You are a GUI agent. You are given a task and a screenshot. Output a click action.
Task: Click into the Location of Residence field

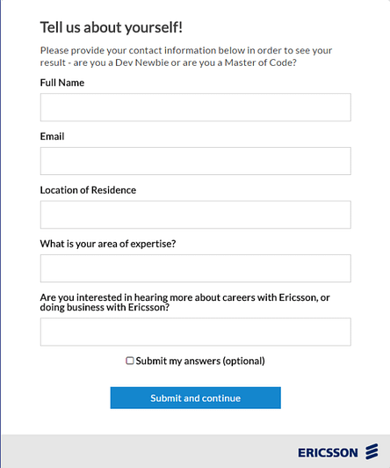[196, 215]
